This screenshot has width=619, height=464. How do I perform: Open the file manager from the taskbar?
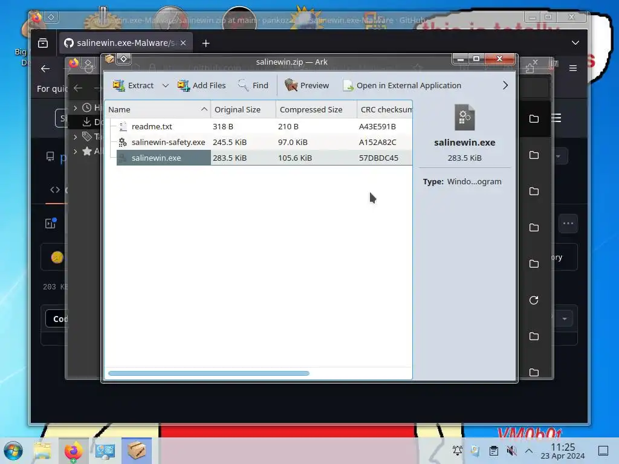42,451
